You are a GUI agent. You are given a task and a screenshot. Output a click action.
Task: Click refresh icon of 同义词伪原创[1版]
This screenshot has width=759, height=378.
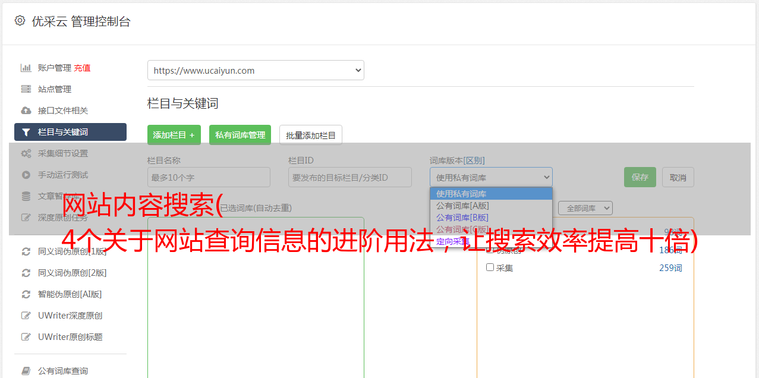click(26, 251)
